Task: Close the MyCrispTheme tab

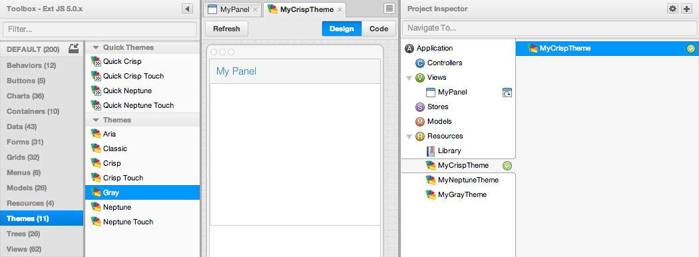Action: click(340, 9)
